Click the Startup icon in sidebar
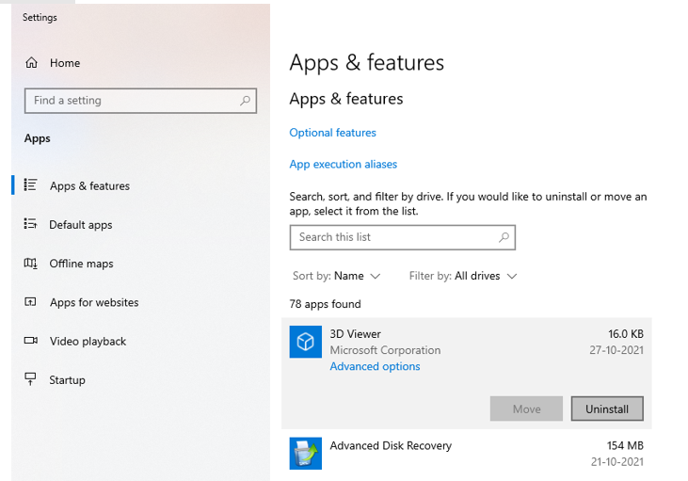This screenshot has width=688, height=481. [30, 378]
